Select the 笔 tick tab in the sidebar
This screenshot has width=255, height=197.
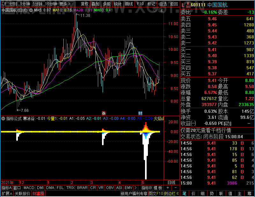click(184, 194)
